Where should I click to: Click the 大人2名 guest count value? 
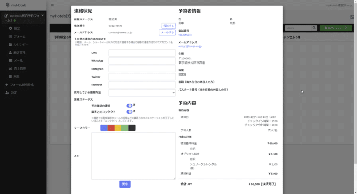[273, 130]
